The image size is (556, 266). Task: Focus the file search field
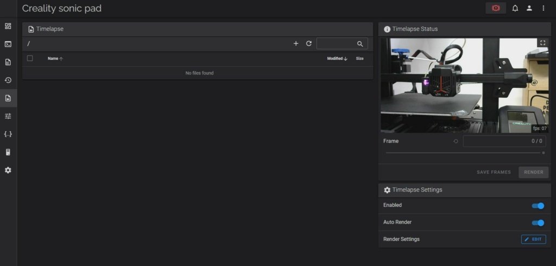pyautogui.click(x=342, y=43)
